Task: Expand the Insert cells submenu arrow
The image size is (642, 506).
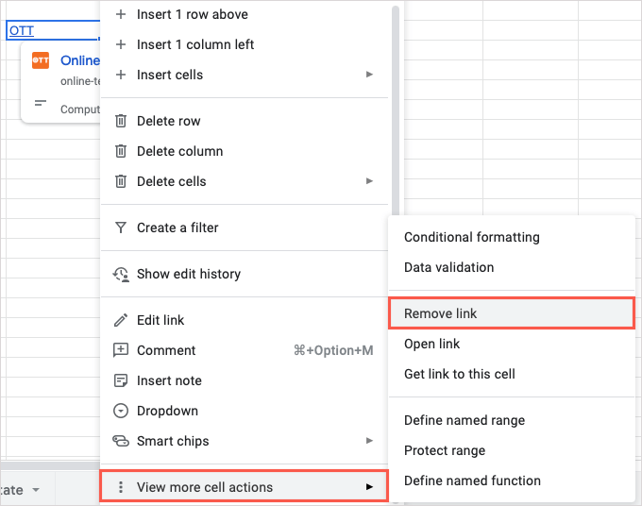Action: [x=370, y=75]
